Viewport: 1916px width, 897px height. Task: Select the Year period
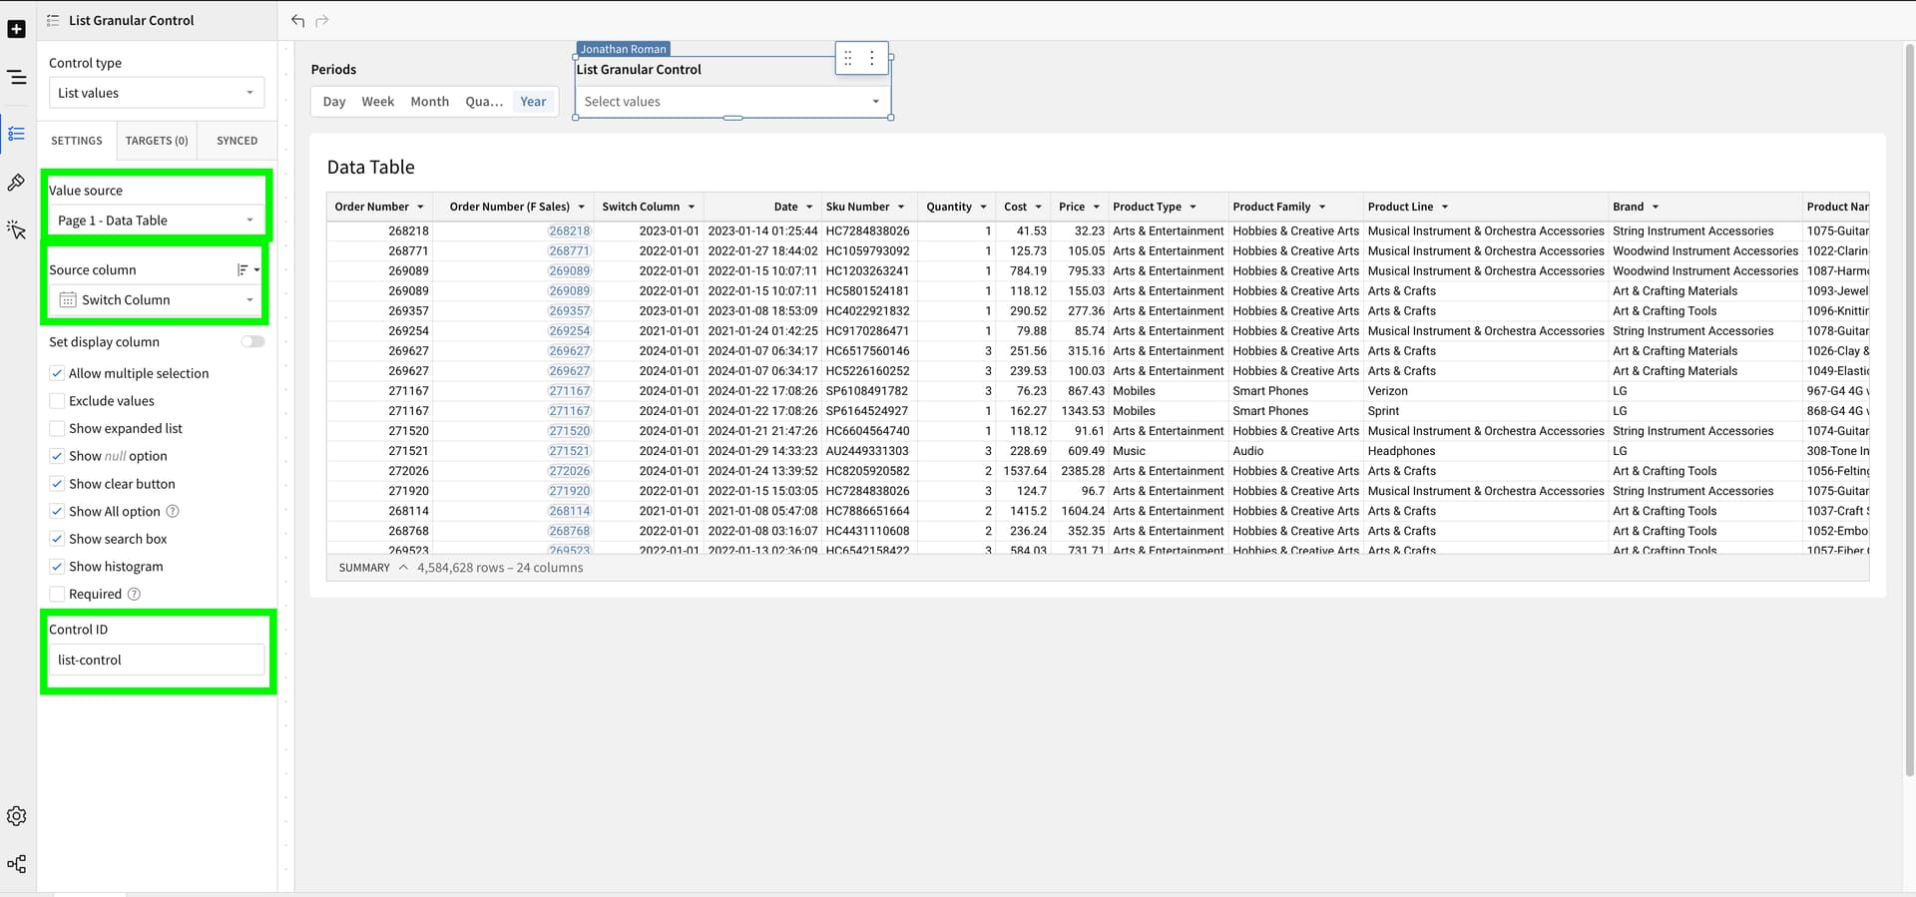[x=533, y=102]
